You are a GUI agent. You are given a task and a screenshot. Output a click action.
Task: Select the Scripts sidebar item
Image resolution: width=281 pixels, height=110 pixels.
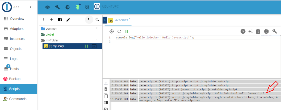[x=19, y=89]
